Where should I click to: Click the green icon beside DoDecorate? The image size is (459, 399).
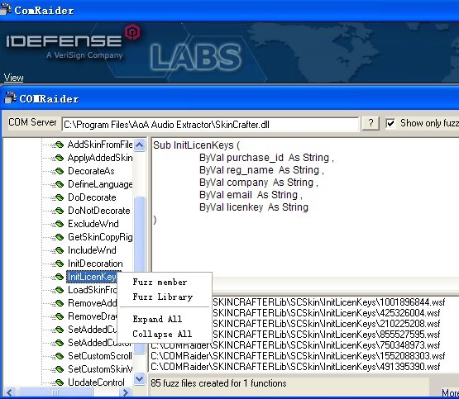tap(59, 197)
